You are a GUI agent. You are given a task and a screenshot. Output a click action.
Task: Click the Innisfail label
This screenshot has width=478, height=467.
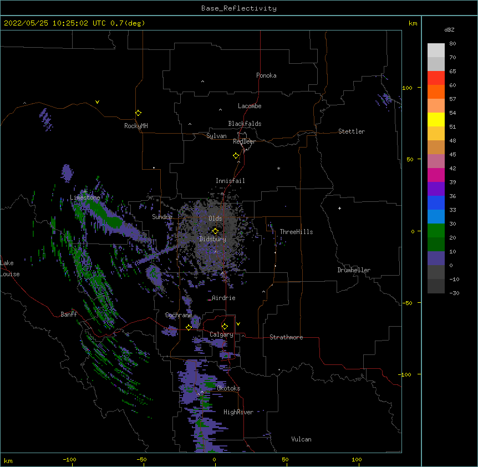coord(230,181)
